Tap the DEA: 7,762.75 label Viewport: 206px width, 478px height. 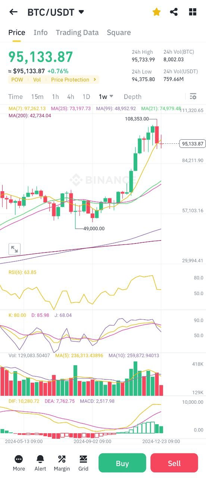point(60,401)
